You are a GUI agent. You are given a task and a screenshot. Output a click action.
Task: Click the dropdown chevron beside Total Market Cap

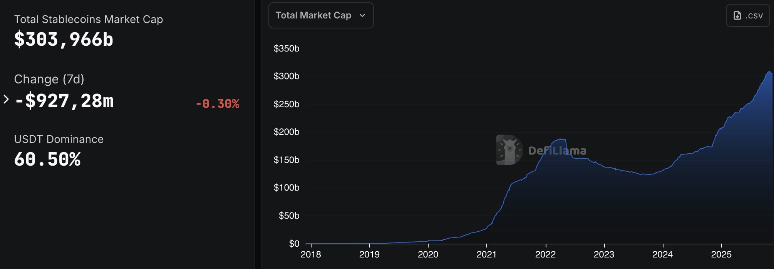pos(362,15)
